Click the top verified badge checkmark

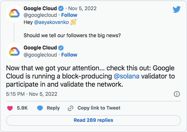coord(61,8)
